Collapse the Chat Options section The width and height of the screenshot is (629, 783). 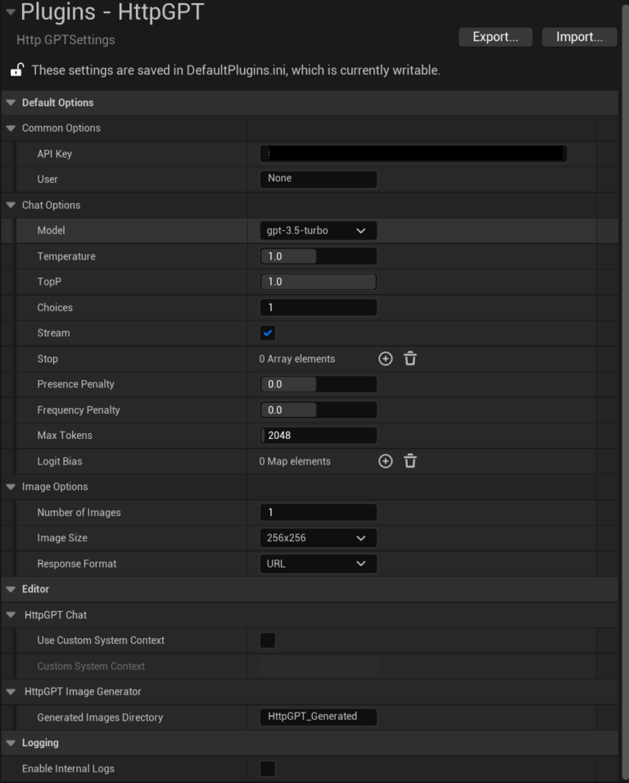pos(9,205)
